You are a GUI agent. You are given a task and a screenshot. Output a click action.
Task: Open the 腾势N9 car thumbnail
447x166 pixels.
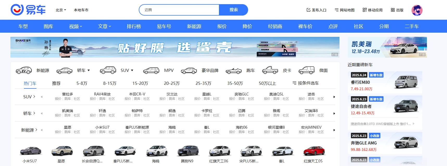188,151
